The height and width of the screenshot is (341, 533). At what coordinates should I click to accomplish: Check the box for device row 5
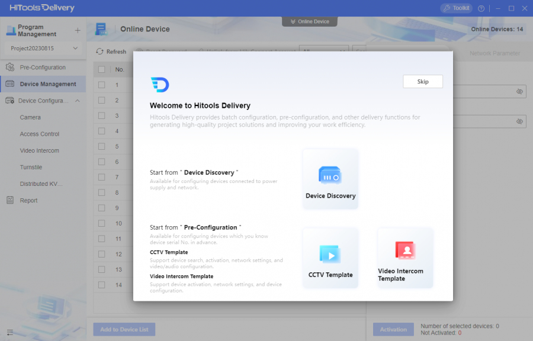(102, 146)
